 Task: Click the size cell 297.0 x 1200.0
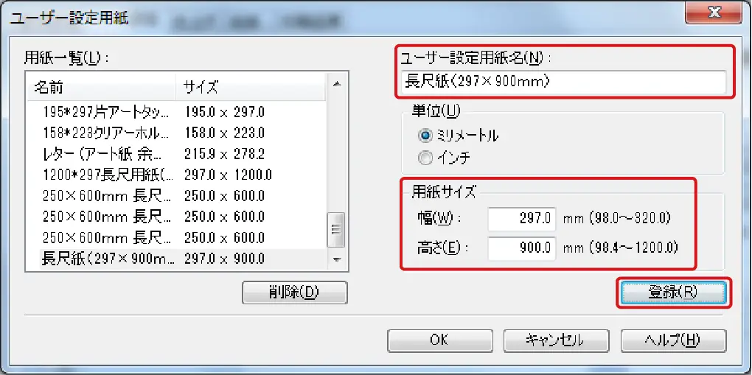[x=228, y=175]
